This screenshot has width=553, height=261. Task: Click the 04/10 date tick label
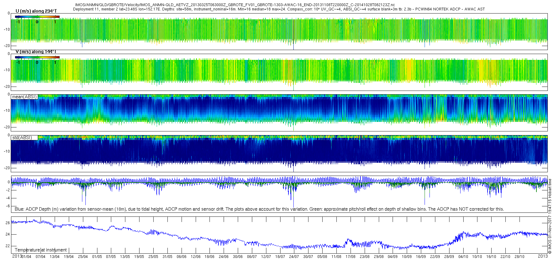click(463, 257)
